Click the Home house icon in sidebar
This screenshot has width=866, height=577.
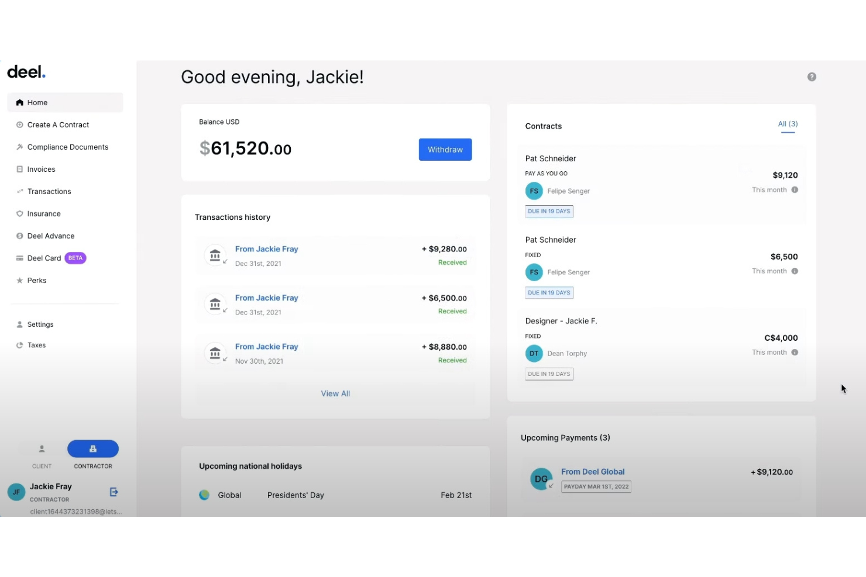click(x=20, y=102)
